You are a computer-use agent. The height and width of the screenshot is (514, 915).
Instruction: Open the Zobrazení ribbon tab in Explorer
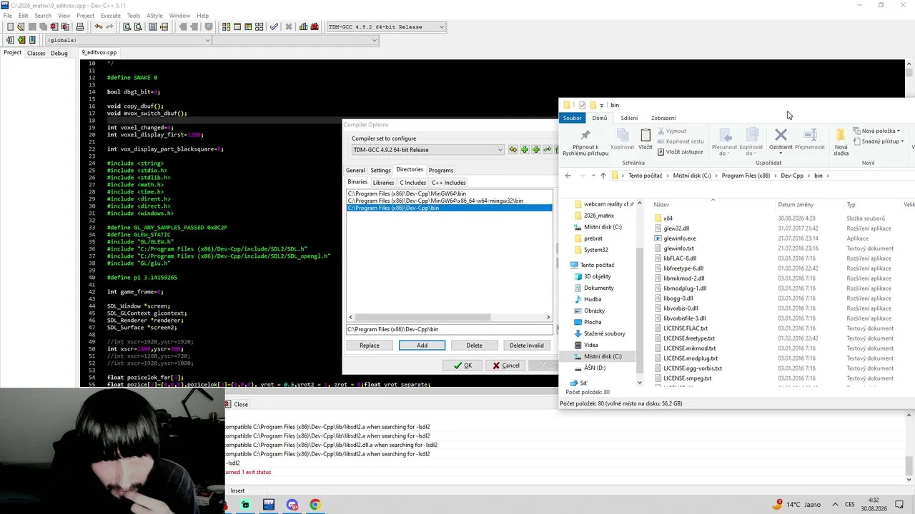(663, 118)
